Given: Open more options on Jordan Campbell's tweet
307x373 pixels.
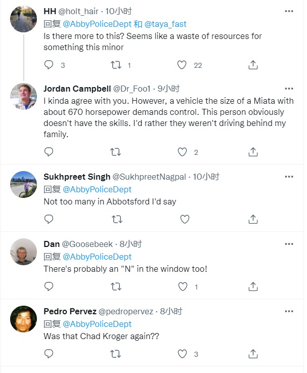Looking at the screenshot, I should (x=289, y=89).
